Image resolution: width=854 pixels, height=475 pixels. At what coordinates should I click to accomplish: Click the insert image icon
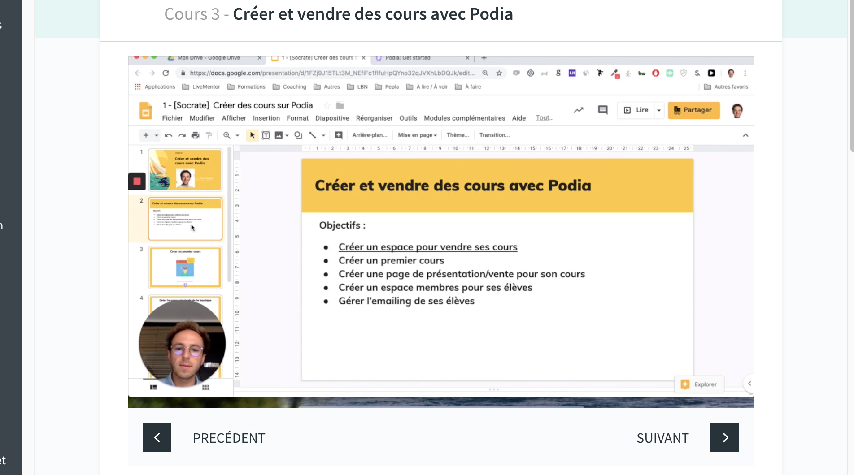pos(279,135)
